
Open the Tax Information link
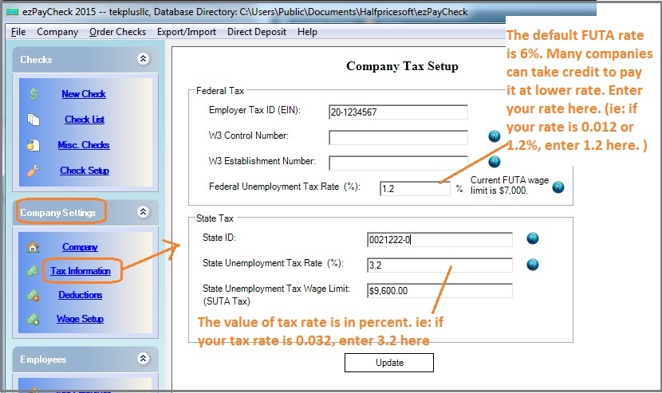pyautogui.click(x=80, y=271)
